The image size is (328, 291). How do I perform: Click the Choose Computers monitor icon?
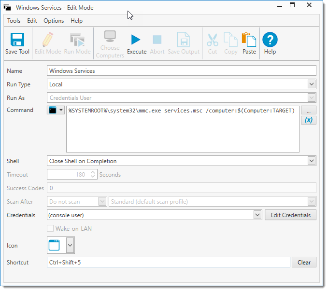tap(110, 38)
